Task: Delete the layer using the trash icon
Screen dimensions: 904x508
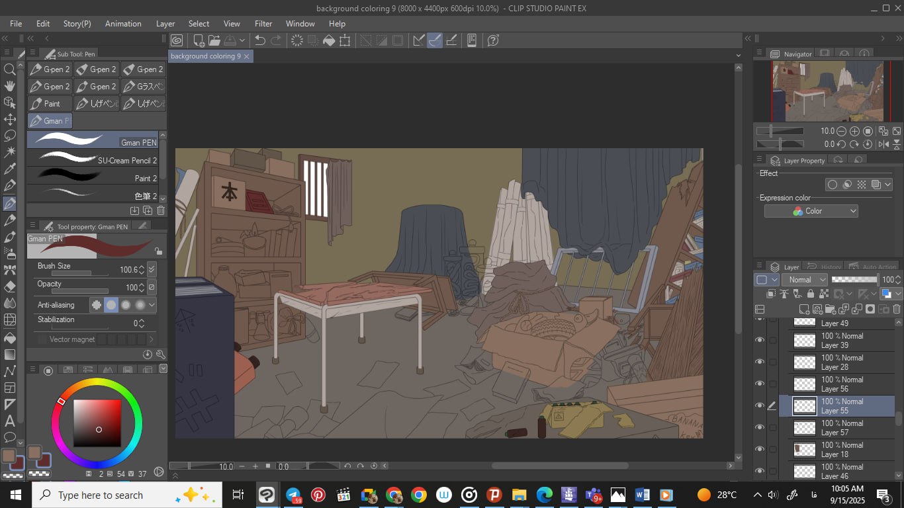Action: [897, 309]
